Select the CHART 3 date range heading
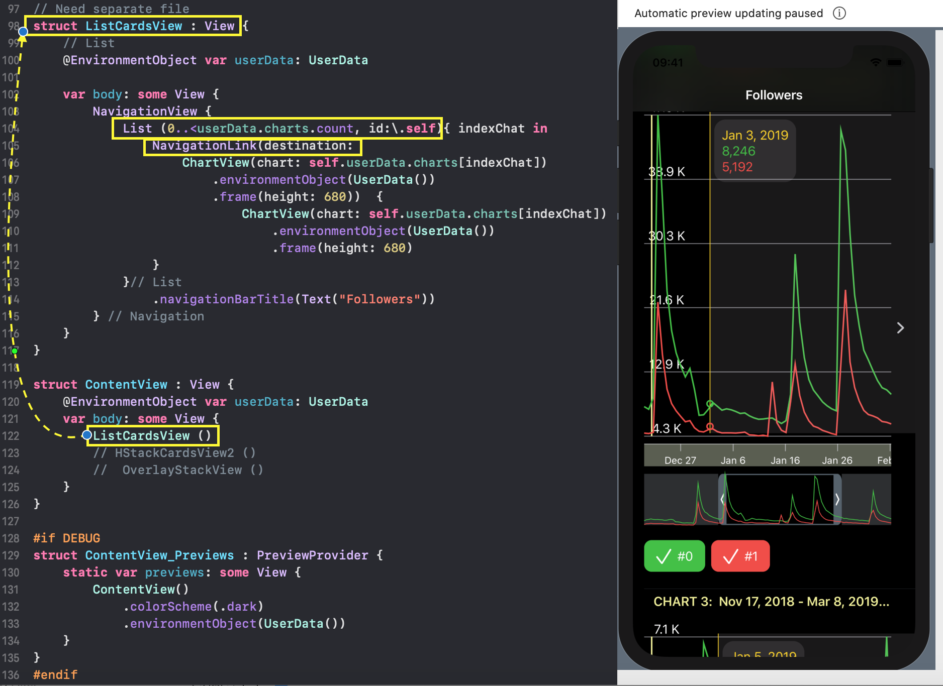This screenshot has width=943, height=686. pos(772,602)
